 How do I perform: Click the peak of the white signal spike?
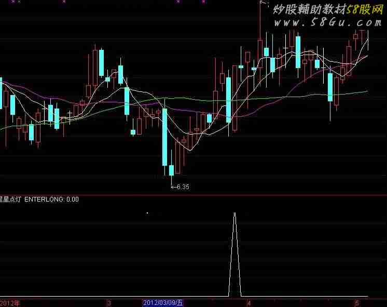(x=234, y=213)
